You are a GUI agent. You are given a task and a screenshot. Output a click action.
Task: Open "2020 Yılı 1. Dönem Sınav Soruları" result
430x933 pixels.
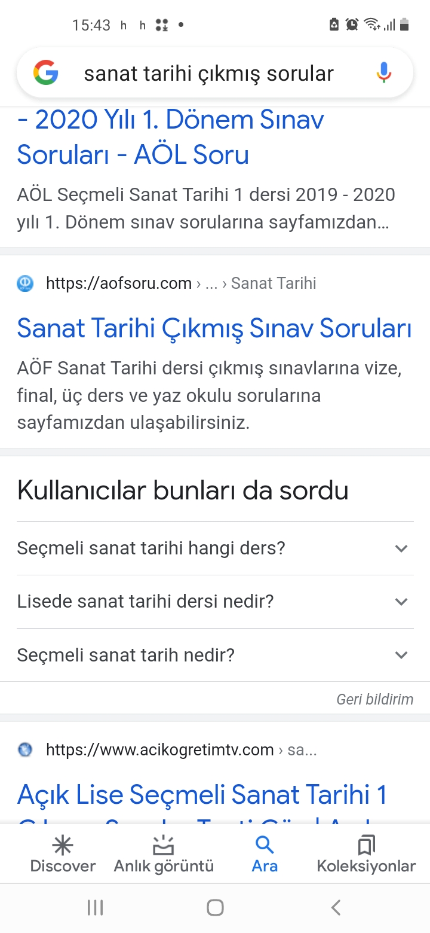click(x=170, y=137)
